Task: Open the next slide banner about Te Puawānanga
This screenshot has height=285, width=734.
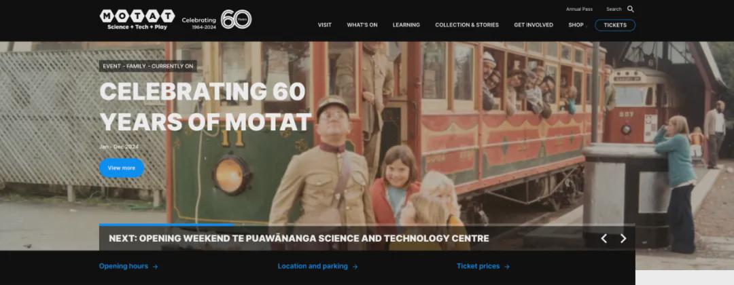Action: click(299, 239)
